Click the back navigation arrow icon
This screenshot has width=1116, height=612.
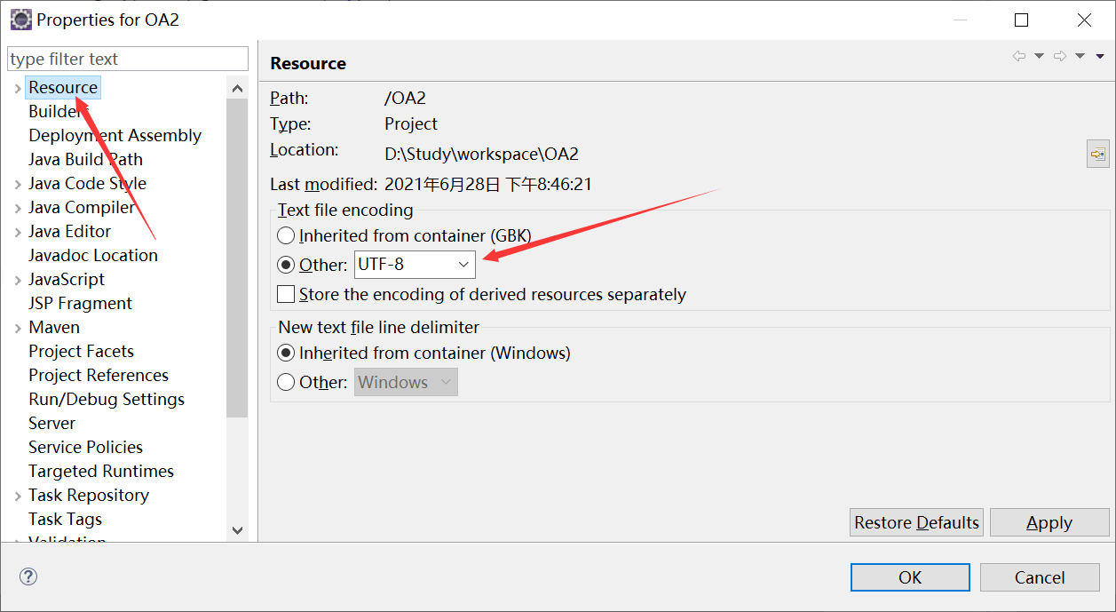click(x=1019, y=56)
